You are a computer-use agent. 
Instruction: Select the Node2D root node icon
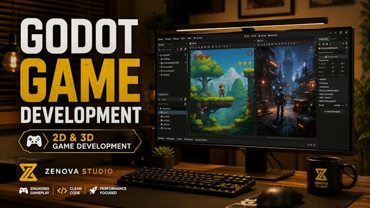coord(161,55)
